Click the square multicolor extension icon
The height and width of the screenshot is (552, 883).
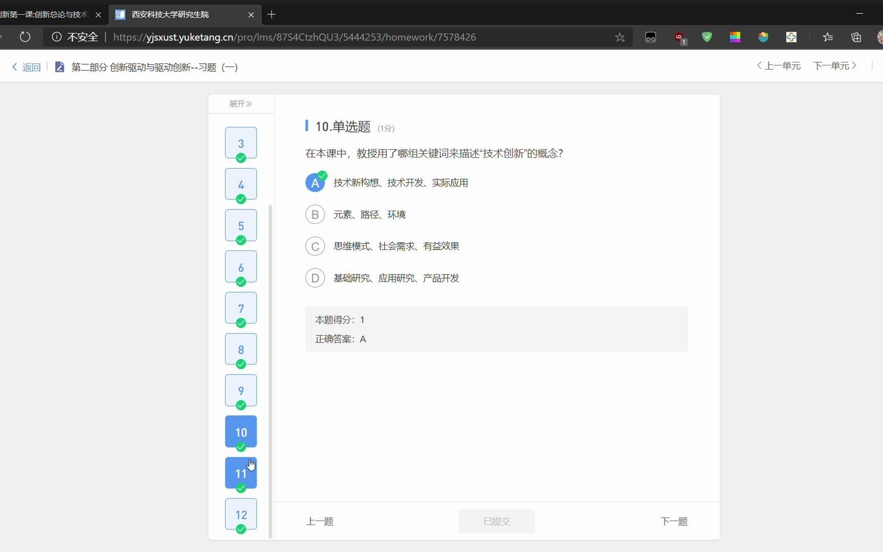coord(792,37)
